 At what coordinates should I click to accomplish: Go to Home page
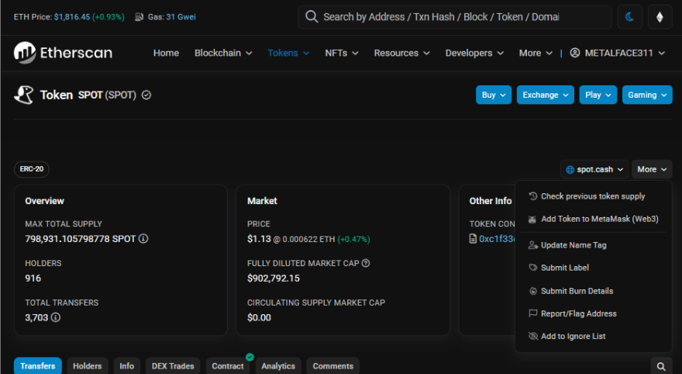click(x=166, y=53)
